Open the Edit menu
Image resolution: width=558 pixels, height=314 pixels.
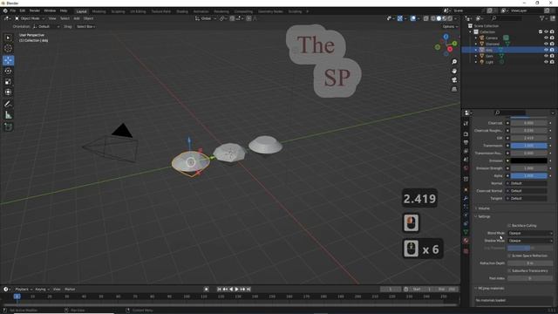tap(23, 11)
